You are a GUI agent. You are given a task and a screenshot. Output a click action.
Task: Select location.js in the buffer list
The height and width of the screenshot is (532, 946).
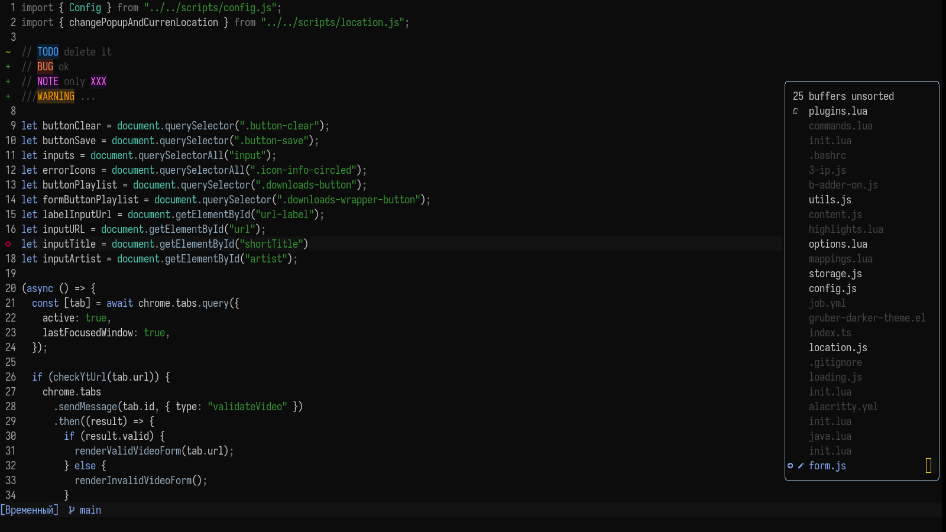click(x=837, y=348)
